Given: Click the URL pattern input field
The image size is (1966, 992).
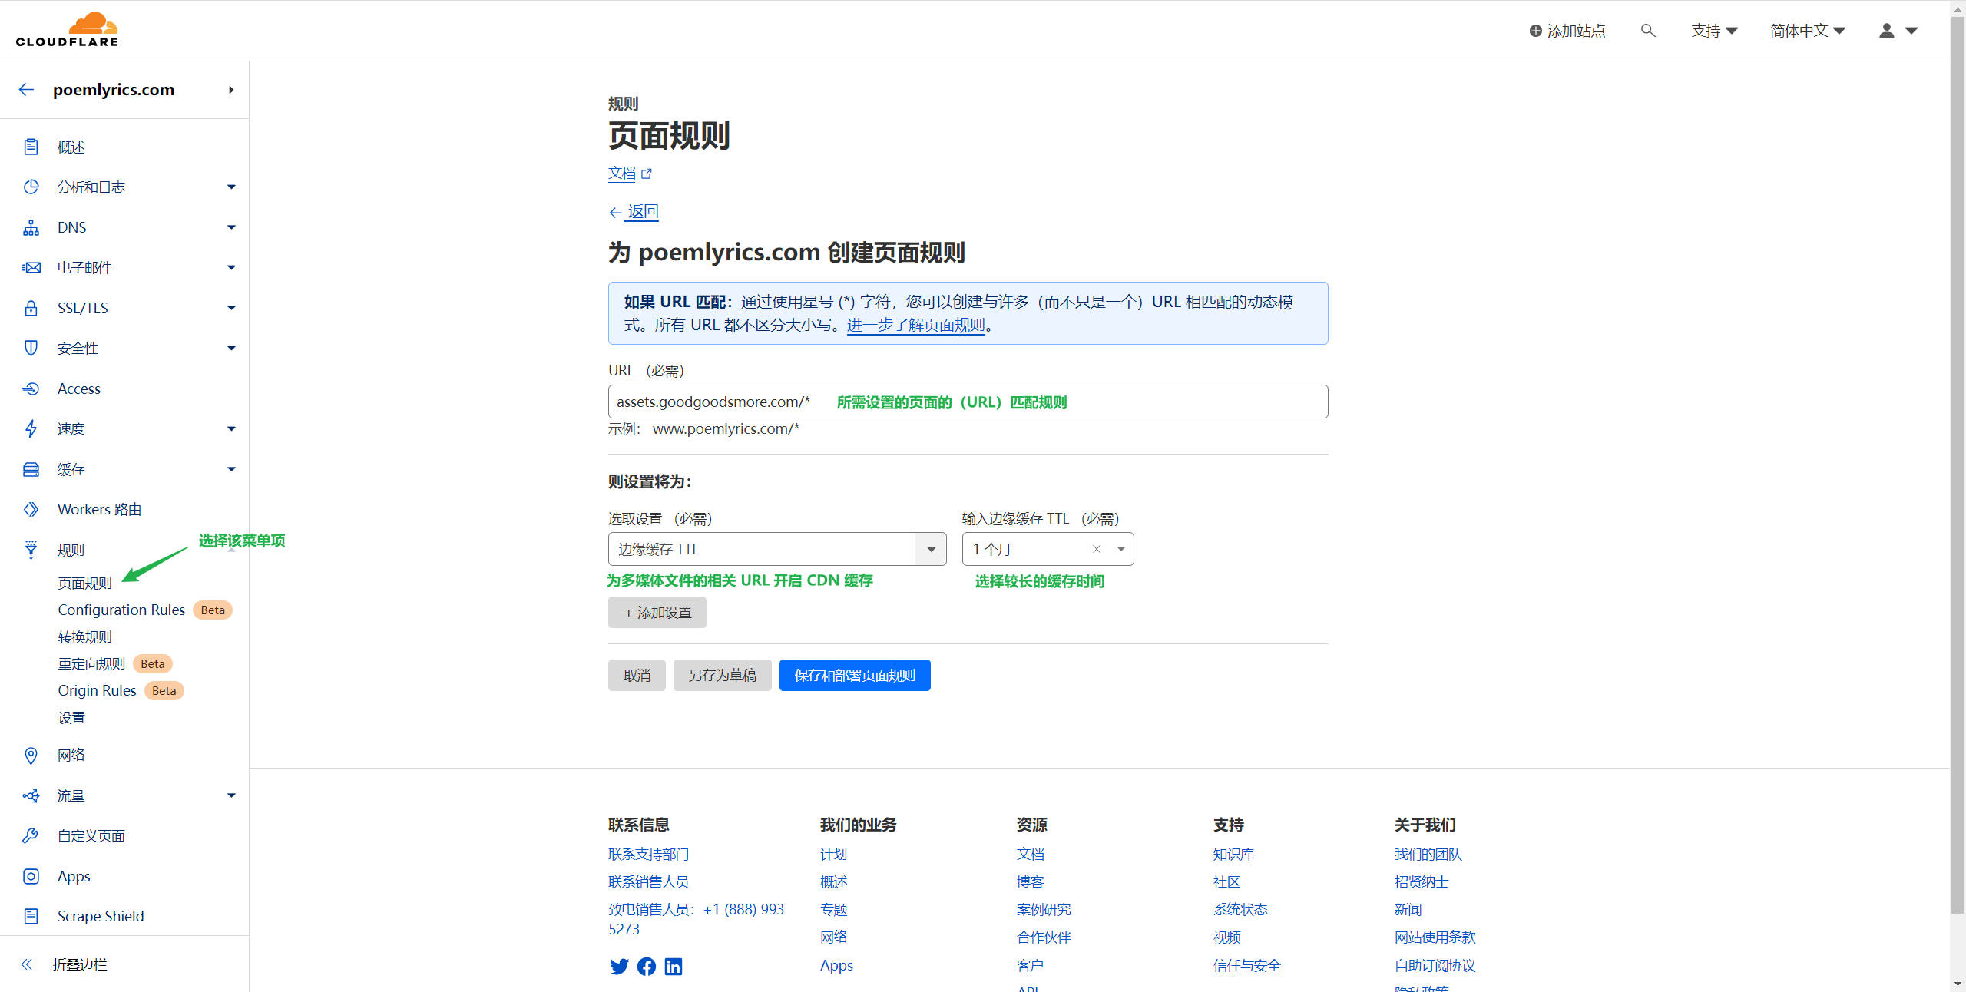Looking at the screenshot, I should pyautogui.click(x=968, y=402).
